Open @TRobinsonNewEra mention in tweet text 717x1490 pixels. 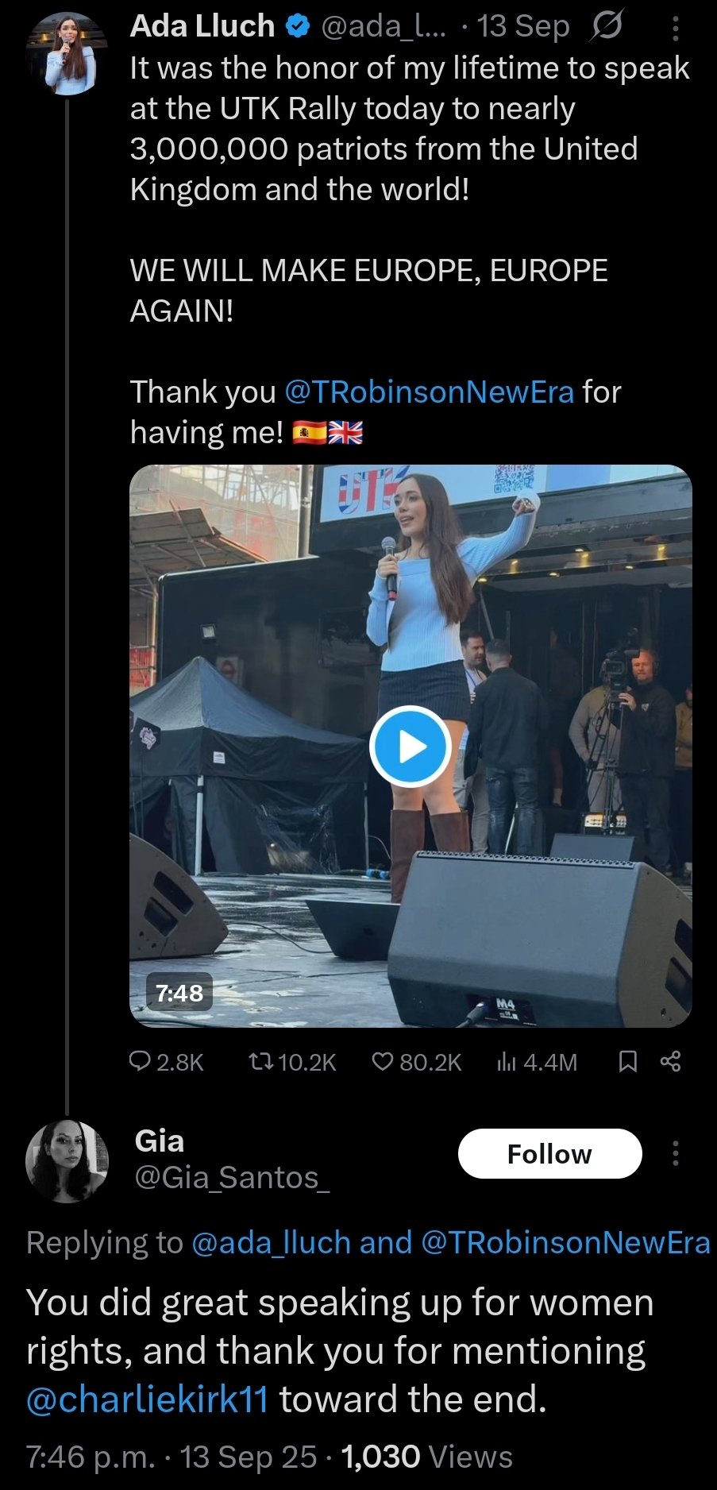pos(429,392)
